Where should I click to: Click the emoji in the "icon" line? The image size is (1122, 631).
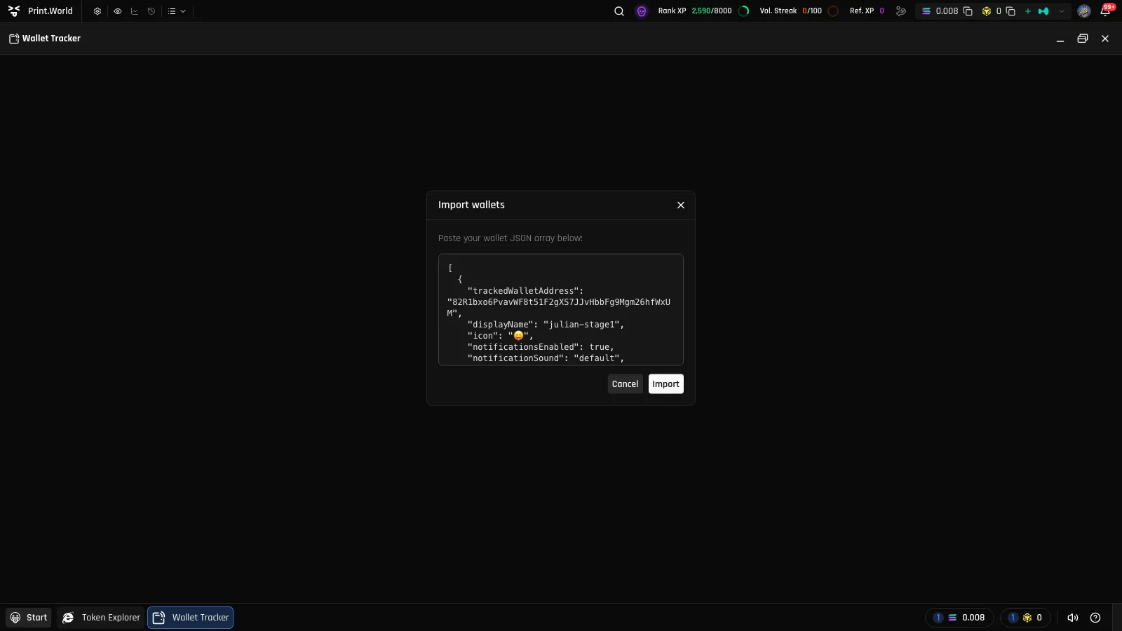pos(519,336)
